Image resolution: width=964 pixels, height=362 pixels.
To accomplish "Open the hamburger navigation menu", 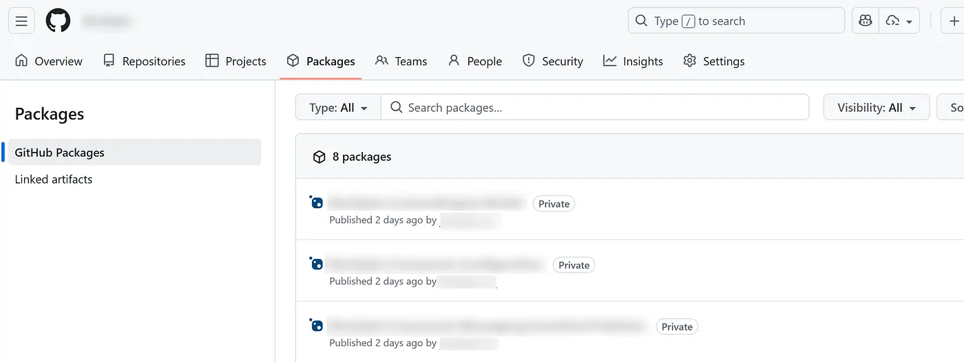I will pos(21,21).
